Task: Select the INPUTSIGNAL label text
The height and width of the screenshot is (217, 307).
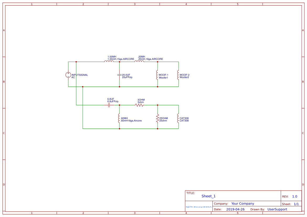Action: (x=80, y=75)
